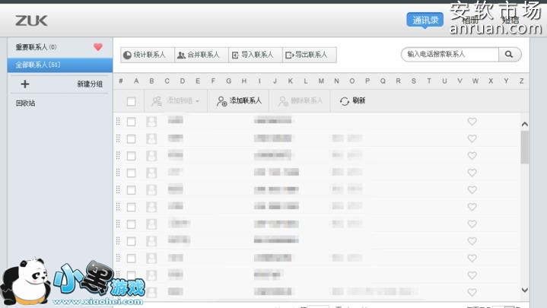This screenshot has height=308, width=547.
Task: Open the 通讯录 contacts tab
Action: point(425,20)
